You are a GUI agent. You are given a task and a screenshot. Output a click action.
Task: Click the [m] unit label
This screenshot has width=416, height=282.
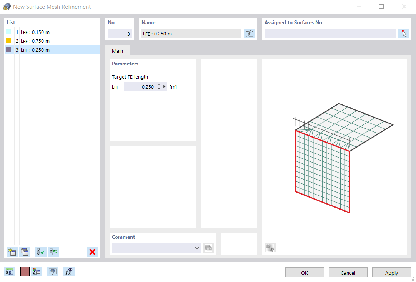point(173,87)
